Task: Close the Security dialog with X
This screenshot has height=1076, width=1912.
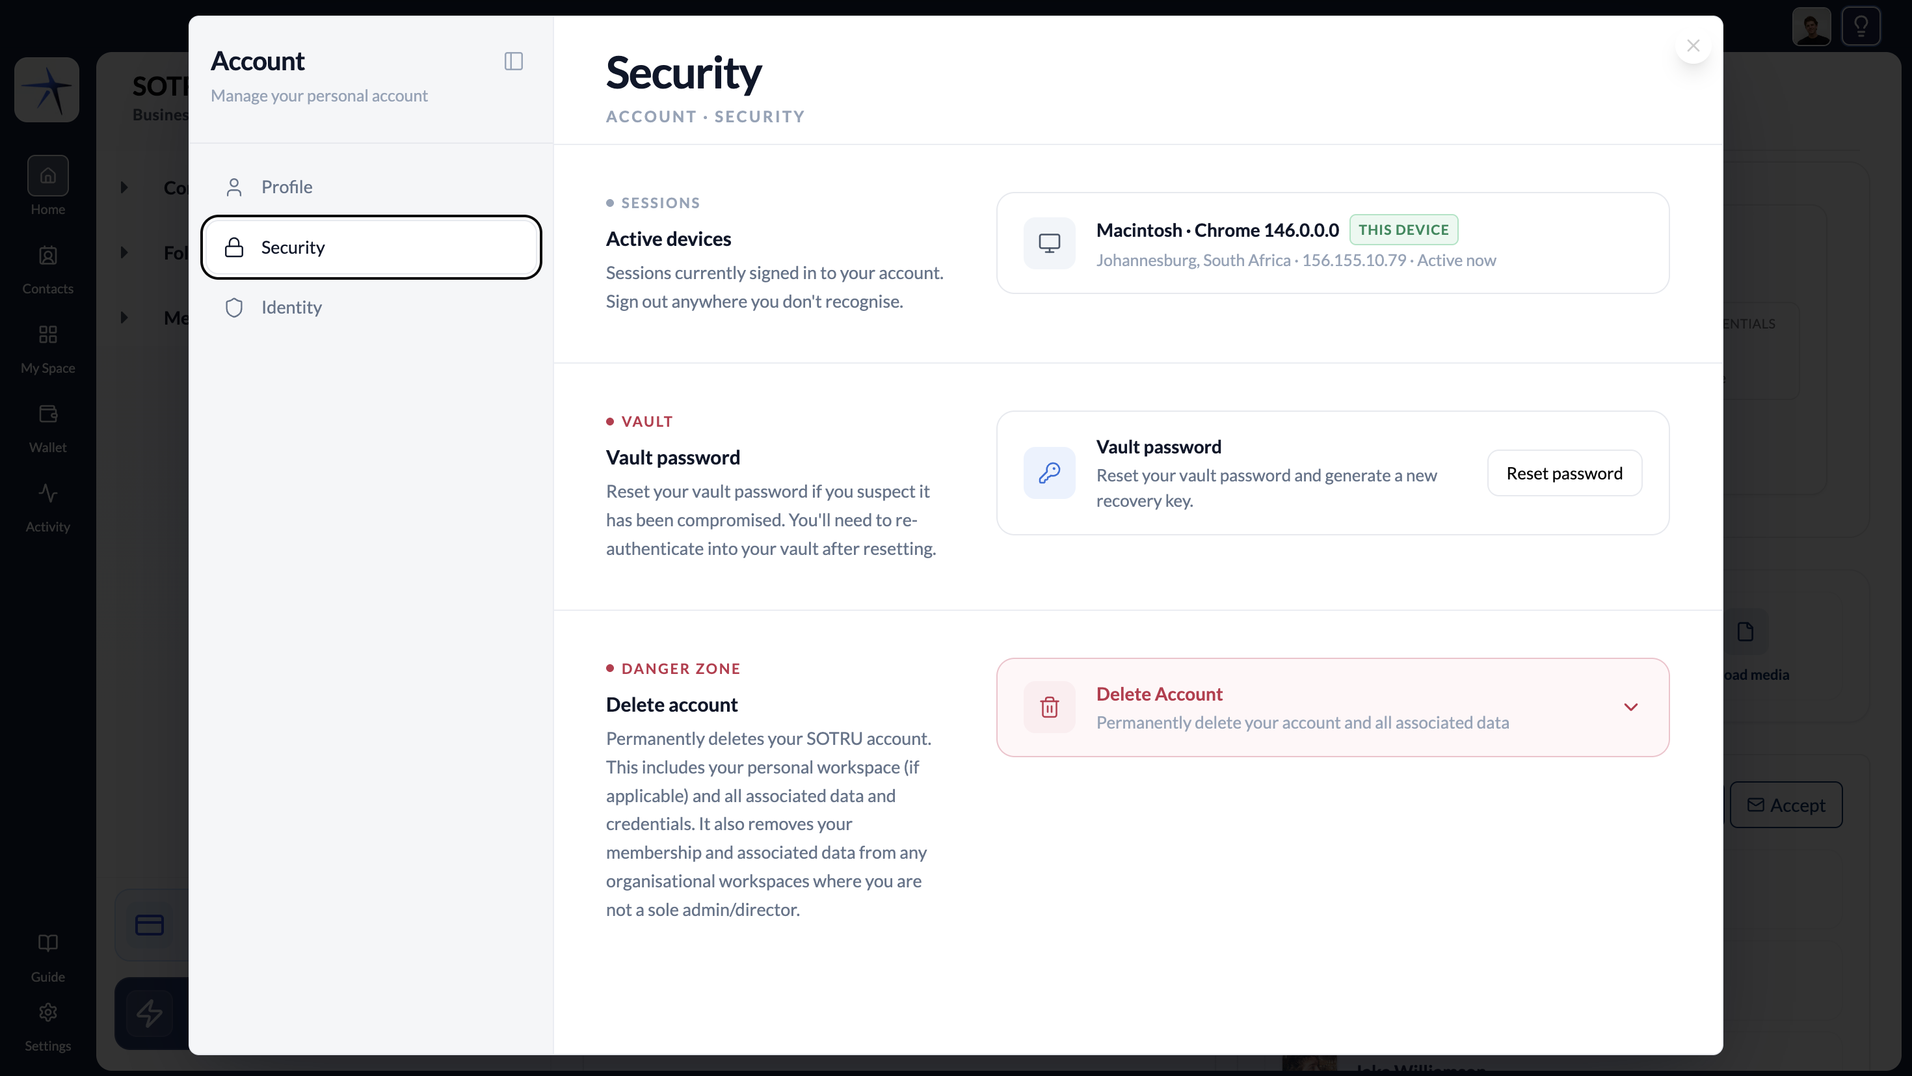Action: pos(1693,46)
